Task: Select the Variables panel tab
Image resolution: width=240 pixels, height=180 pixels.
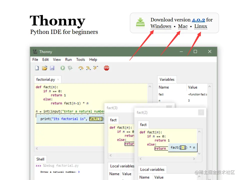Action: click(167, 80)
